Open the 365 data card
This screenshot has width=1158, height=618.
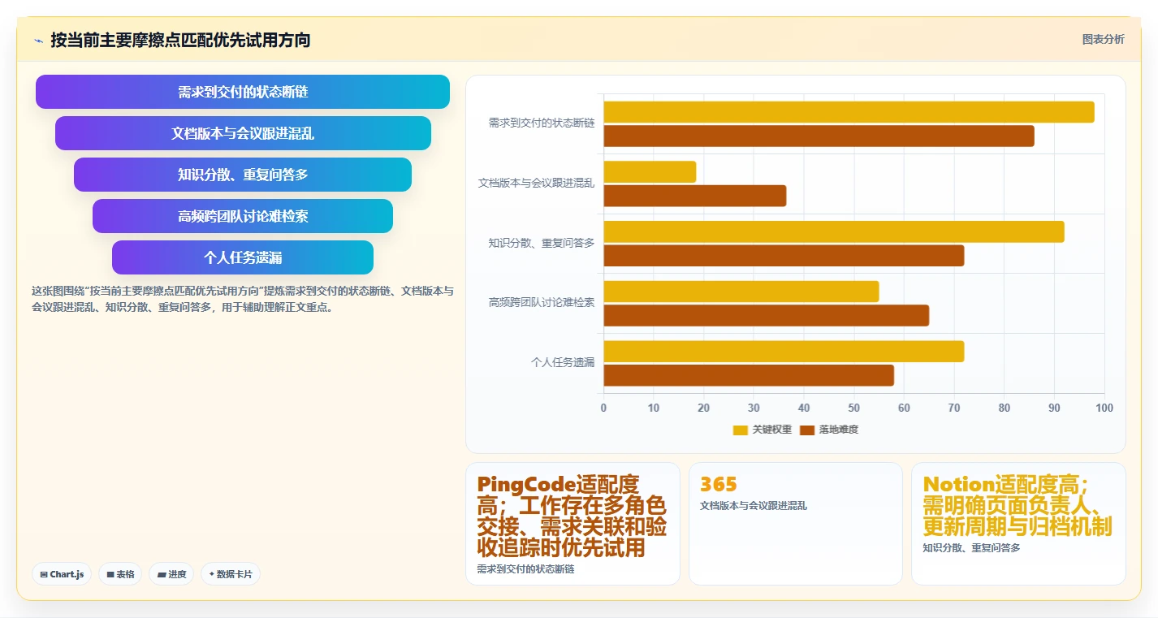(796, 524)
